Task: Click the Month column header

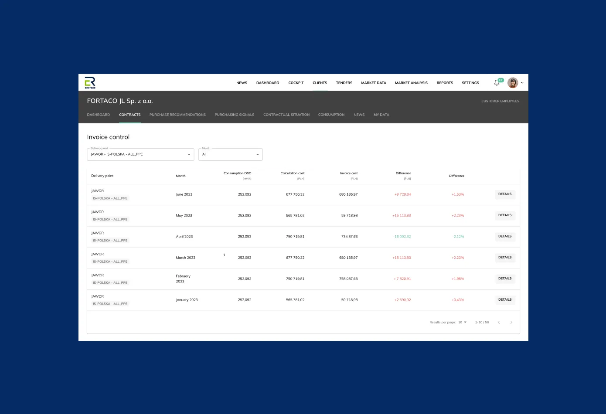Action: pyautogui.click(x=180, y=176)
